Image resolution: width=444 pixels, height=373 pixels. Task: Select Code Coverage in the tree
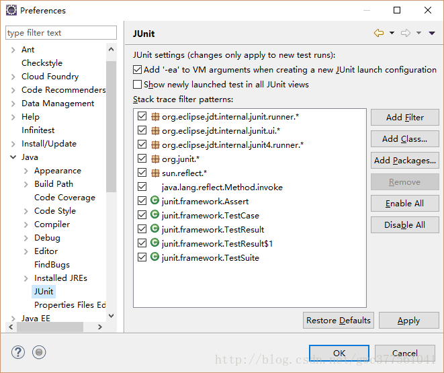[x=64, y=198]
